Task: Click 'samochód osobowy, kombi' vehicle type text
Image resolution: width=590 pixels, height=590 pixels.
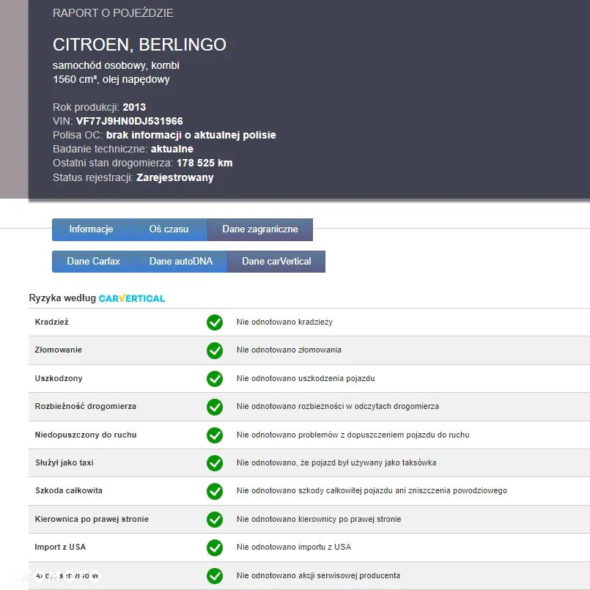Action: [116, 65]
